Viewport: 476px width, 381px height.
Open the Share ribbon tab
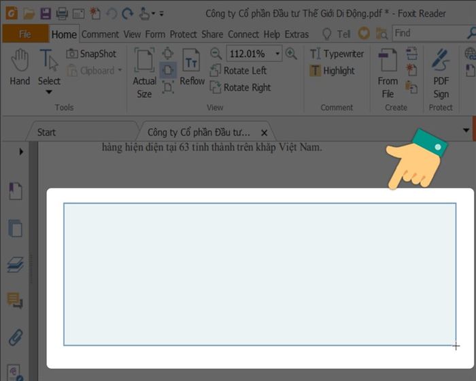pyautogui.click(x=212, y=34)
